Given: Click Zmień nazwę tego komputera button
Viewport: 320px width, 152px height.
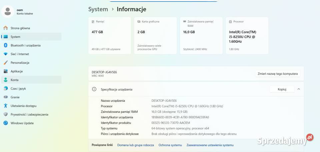Looking at the screenshot, I should (278, 74).
